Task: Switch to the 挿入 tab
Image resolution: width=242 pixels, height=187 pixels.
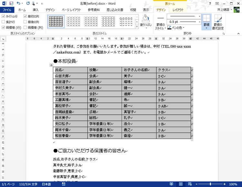Action: pos(35,10)
